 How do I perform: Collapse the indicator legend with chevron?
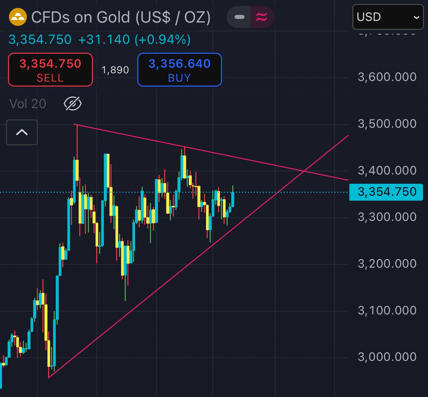coord(22,132)
